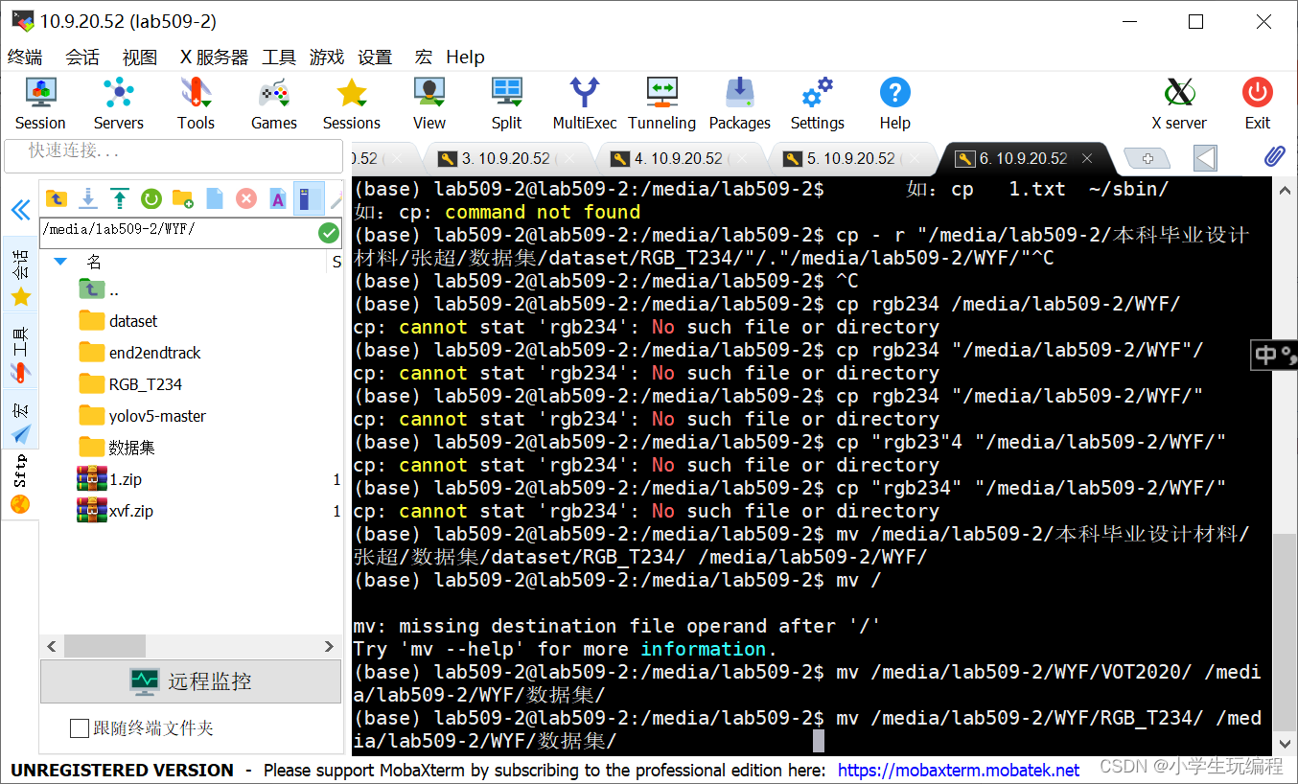1298x784 pixels.
Task: Select the dataset folder
Action: click(x=118, y=321)
